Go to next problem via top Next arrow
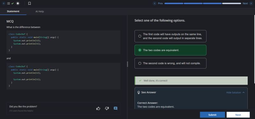255x119 pixels. pos(251,3)
